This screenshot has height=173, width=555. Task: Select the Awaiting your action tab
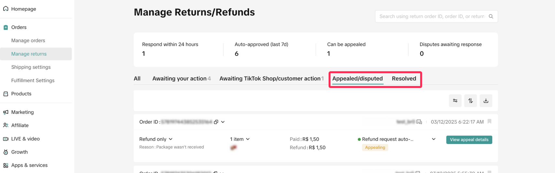pyautogui.click(x=180, y=79)
